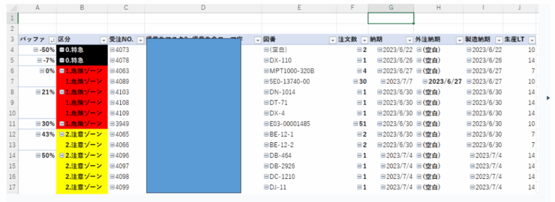Select row 3 header
This screenshot has height=202, width=555.
pos(12,40)
